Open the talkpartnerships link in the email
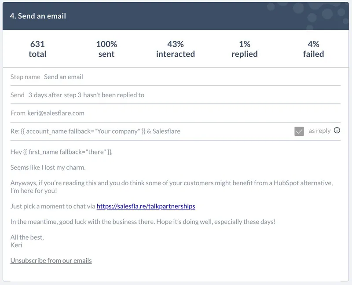Image resolution: width=352 pixels, height=285 pixels. coord(146,206)
